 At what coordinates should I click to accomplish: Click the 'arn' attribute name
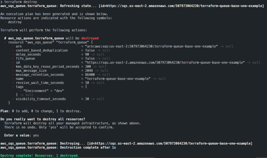(19, 46)
